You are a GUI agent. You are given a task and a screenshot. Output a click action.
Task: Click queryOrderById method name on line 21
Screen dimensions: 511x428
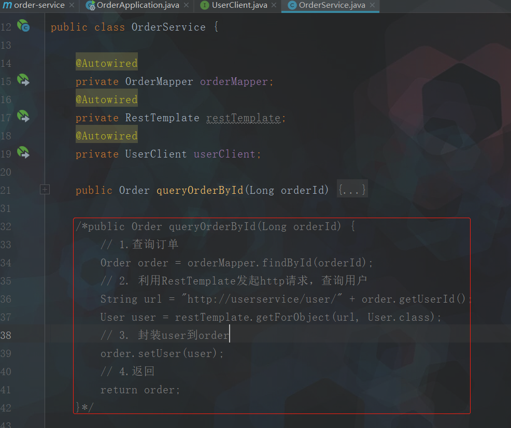pyautogui.click(x=200, y=190)
